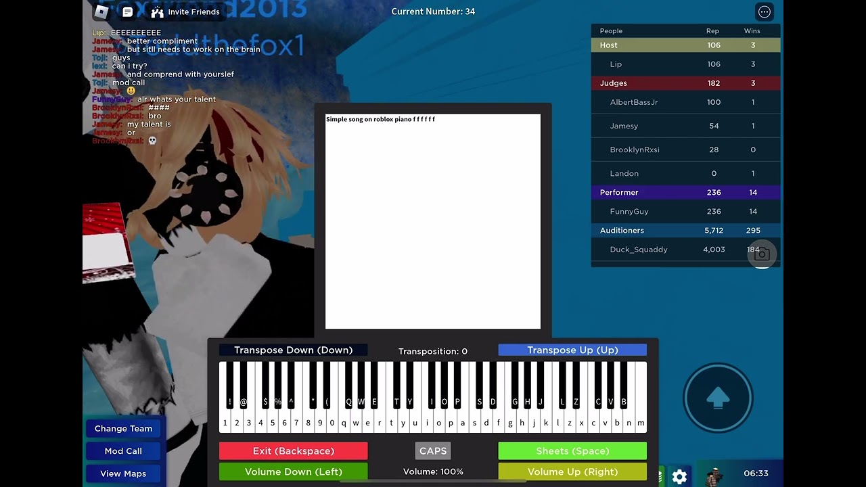
Task: Click the Wins column header
Action: 752,31
